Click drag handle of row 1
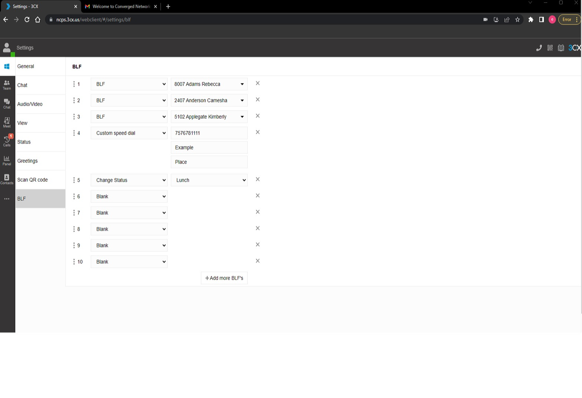Image resolution: width=582 pixels, height=398 pixels. click(74, 84)
